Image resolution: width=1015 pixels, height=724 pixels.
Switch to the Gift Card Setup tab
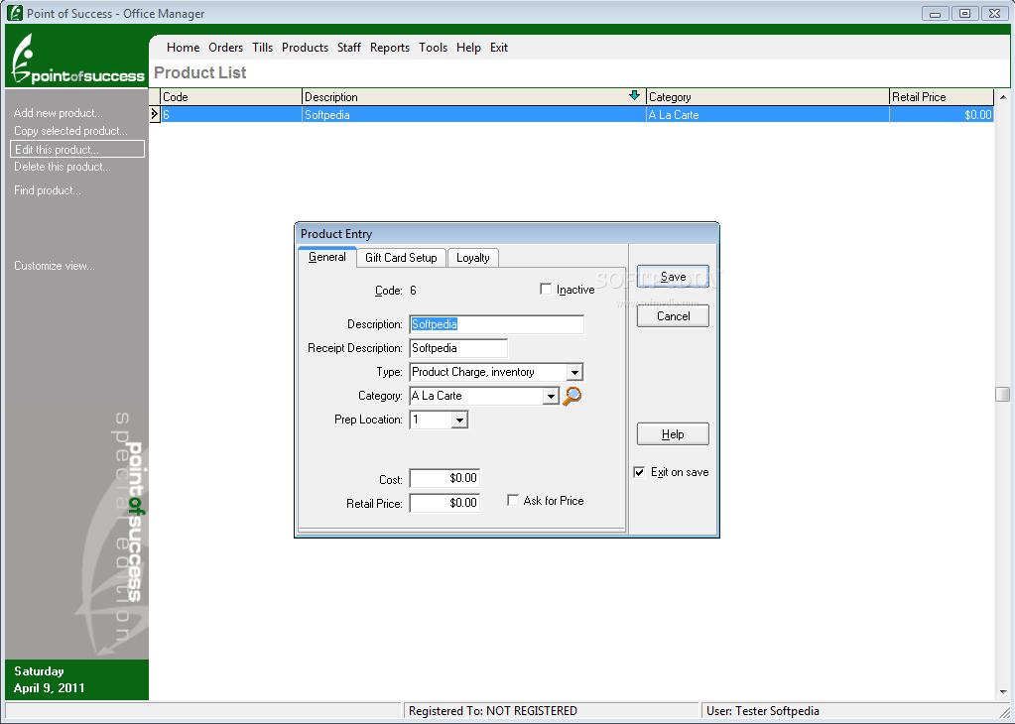(x=402, y=258)
